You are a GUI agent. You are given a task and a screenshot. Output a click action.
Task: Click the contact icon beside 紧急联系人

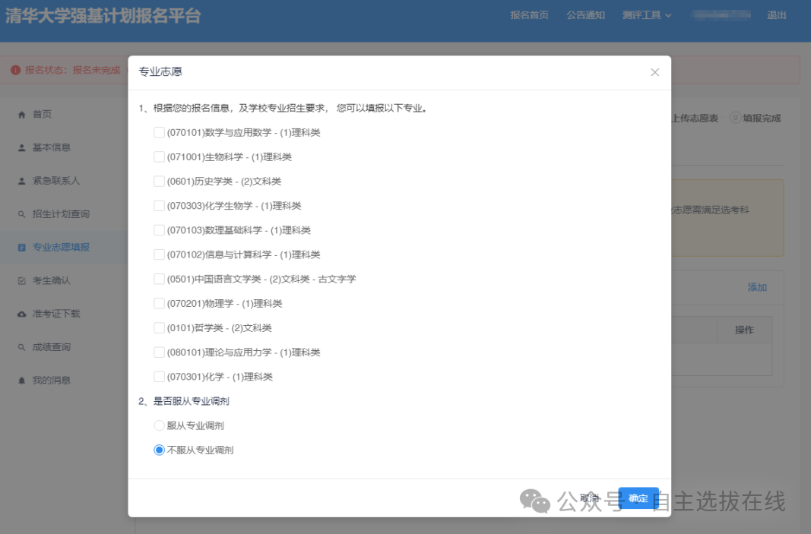(21, 181)
